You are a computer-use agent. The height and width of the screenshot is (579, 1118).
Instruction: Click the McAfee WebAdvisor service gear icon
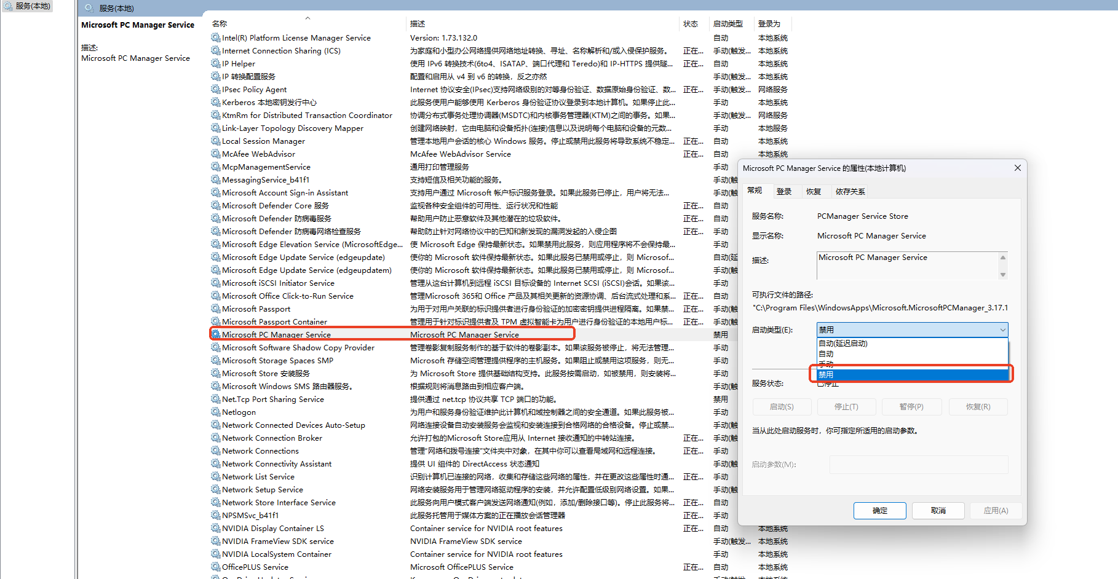click(x=215, y=154)
